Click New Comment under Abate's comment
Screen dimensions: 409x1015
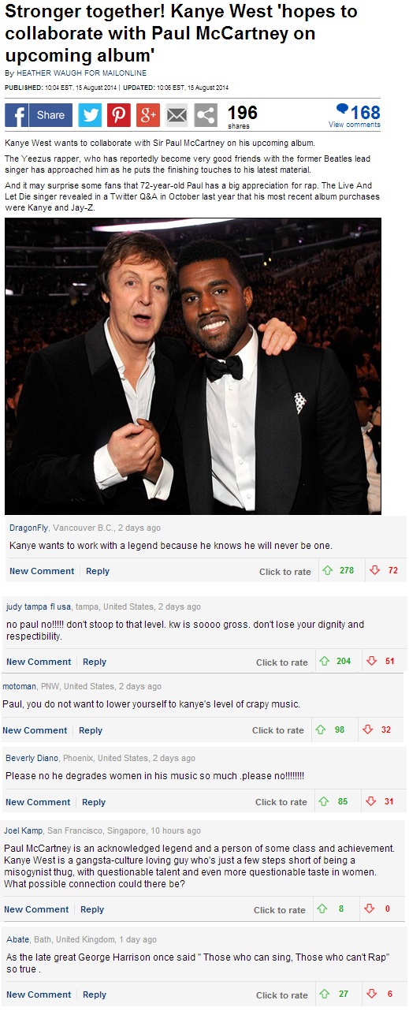coord(39,994)
